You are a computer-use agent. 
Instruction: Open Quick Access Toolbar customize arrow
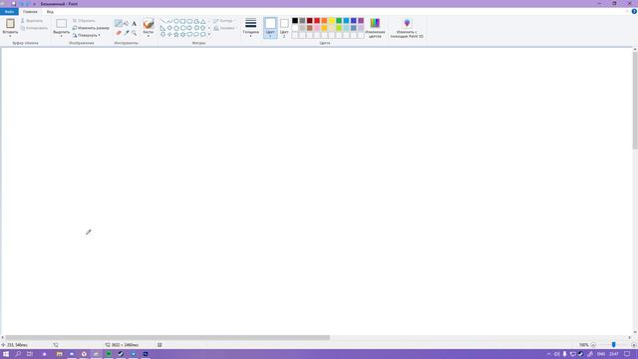click(34, 4)
